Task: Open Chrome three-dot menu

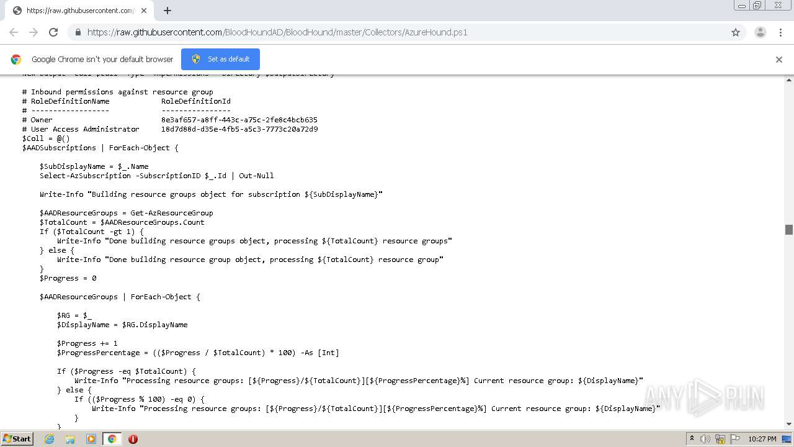Action: (x=780, y=32)
